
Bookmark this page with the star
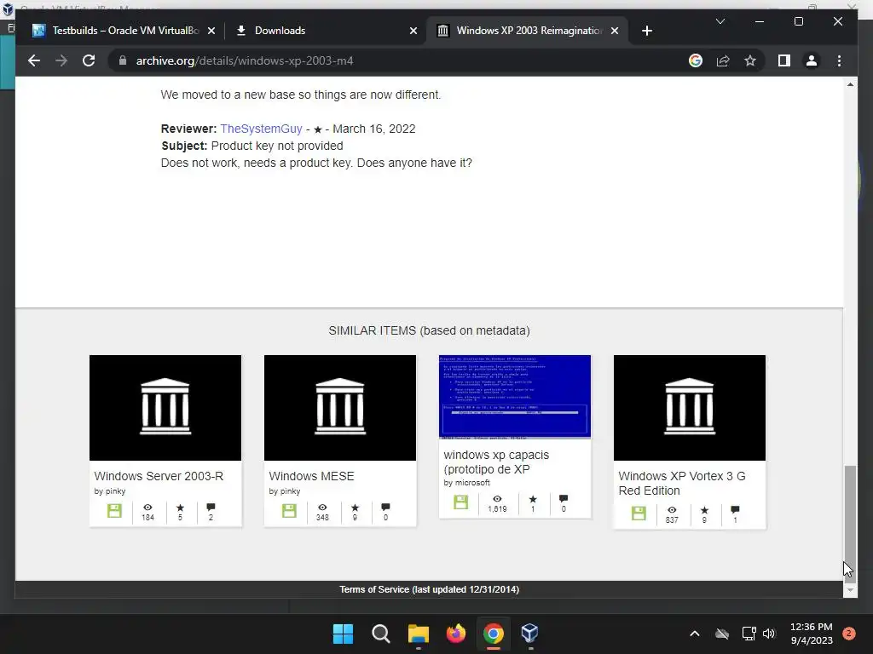[x=750, y=60]
